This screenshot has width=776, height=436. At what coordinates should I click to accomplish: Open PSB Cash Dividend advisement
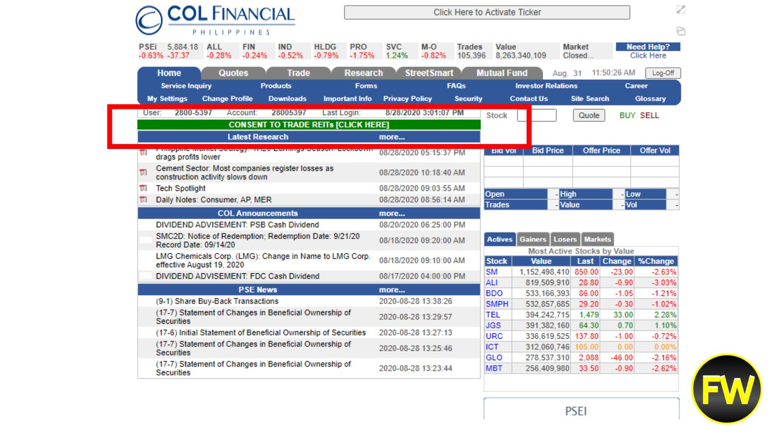pos(237,225)
